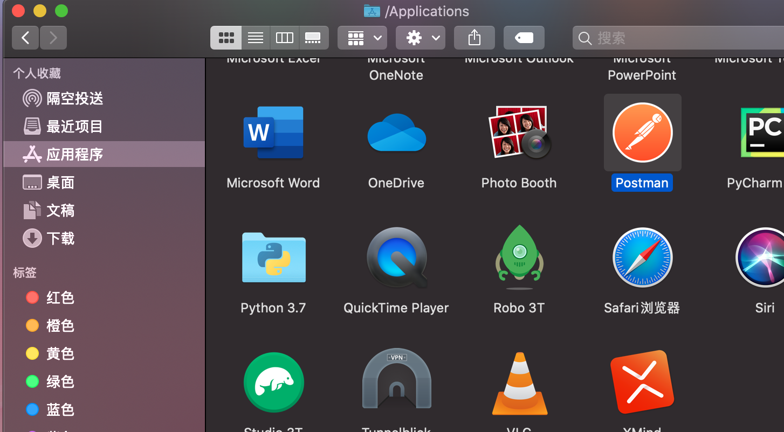Image resolution: width=784 pixels, height=432 pixels.
Task: Open 下载 in the sidebar
Action: coord(104,239)
